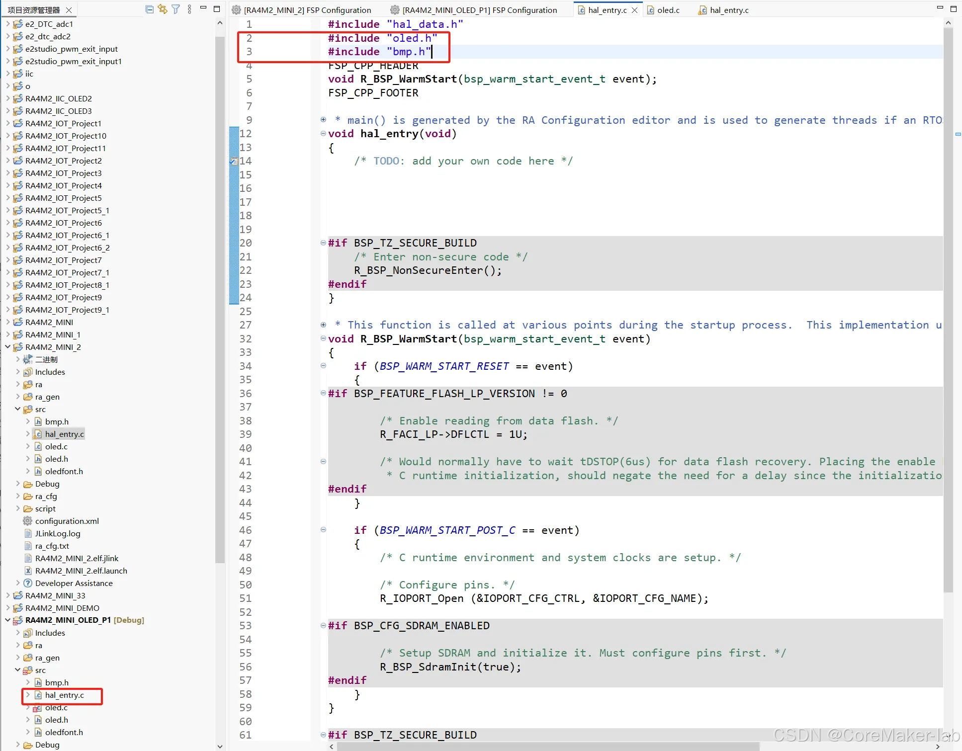The image size is (962, 751).
Task: Expand the ra_cfg folder
Action: click(x=17, y=496)
